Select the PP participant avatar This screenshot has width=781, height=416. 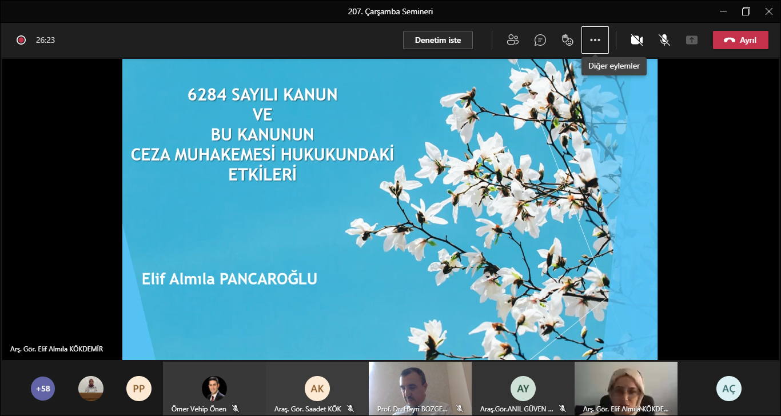[x=138, y=389]
